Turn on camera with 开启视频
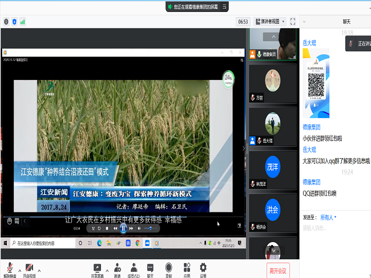Viewport: 371px width, 278px height. [x=29, y=270]
